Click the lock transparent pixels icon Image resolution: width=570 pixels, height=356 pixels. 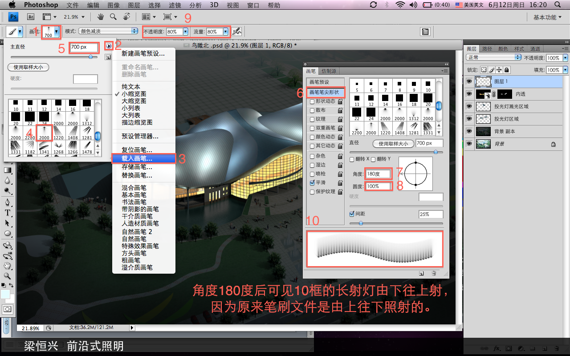(484, 70)
